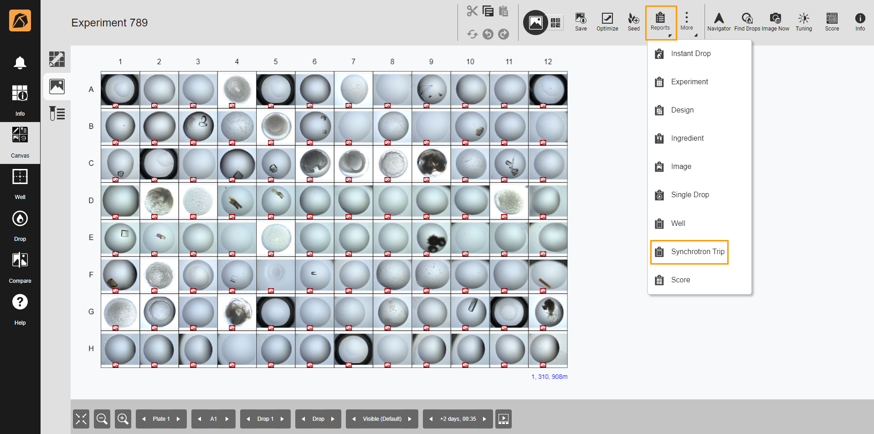Trigger Image Now capture

point(775,21)
